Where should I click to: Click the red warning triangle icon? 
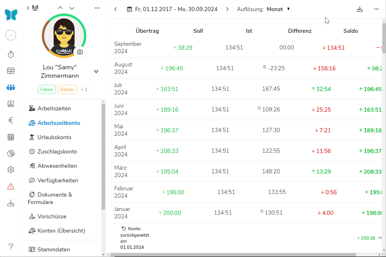(11, 187)
